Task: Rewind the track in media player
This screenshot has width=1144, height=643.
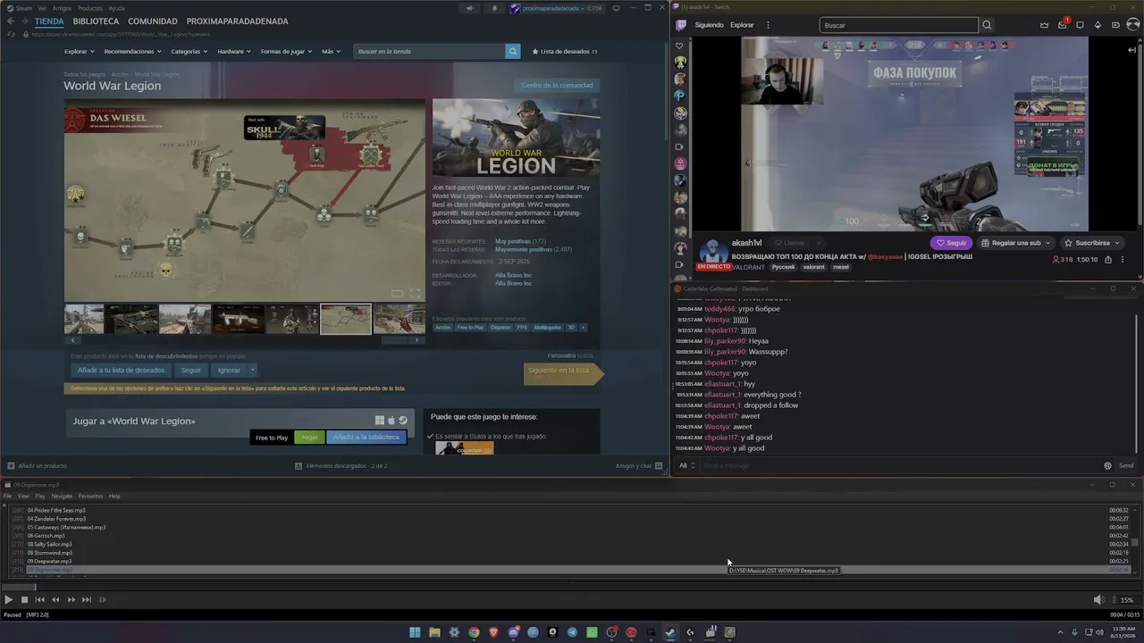Action: [x=55, y=600]
